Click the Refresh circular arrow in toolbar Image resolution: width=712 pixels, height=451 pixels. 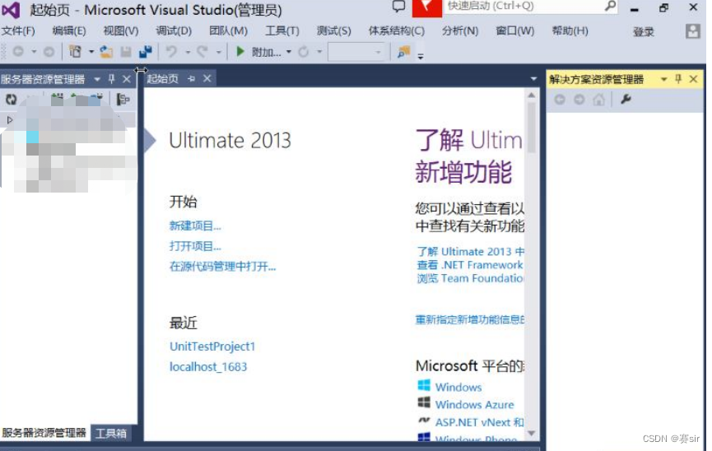[304, 52]
